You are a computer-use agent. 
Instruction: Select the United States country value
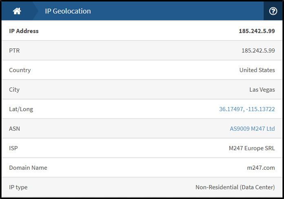[x=257, y=70]
